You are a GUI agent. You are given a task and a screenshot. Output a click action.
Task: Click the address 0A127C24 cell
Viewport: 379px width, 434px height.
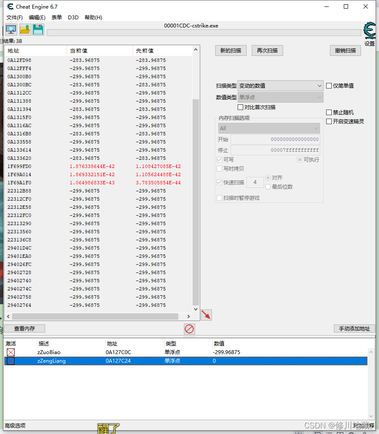click(x=118, y=361)
